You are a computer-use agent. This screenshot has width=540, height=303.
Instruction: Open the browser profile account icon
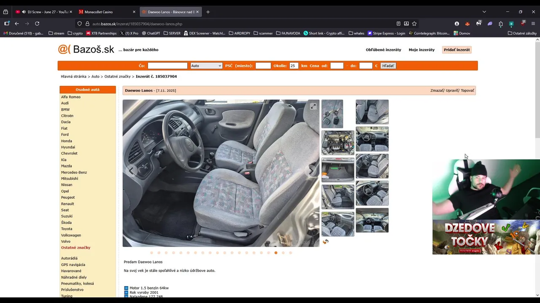tap(457, 24)
